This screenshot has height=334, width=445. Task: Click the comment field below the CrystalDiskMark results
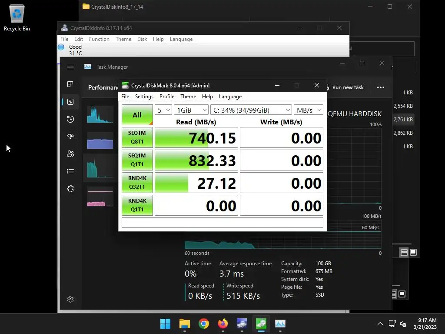click(x=222, y=223)
